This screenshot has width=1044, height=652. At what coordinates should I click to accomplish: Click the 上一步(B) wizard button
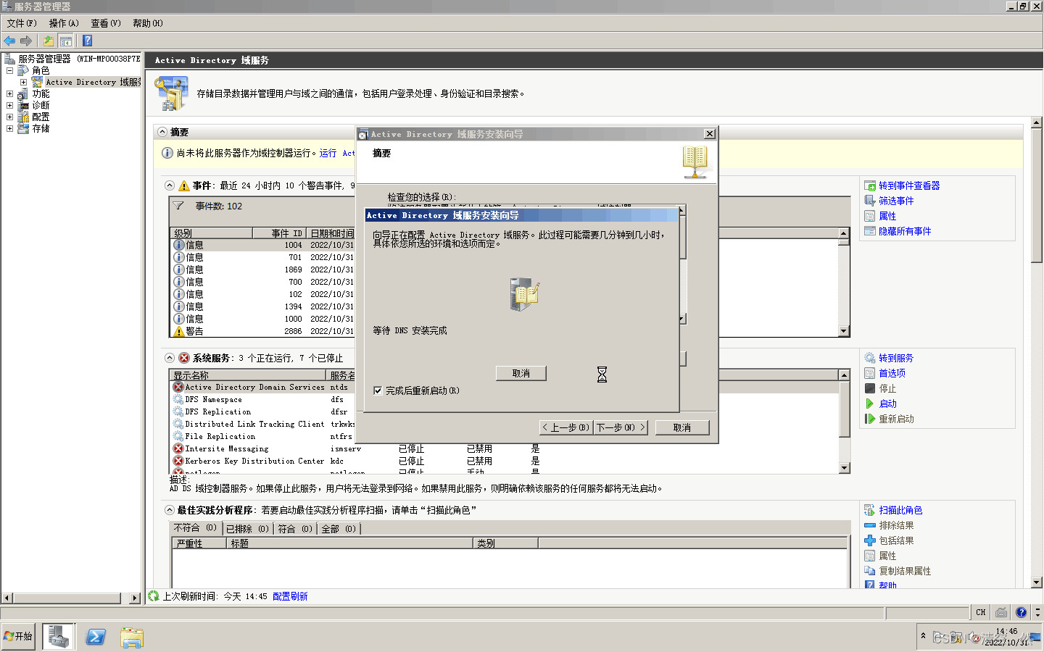566,427
